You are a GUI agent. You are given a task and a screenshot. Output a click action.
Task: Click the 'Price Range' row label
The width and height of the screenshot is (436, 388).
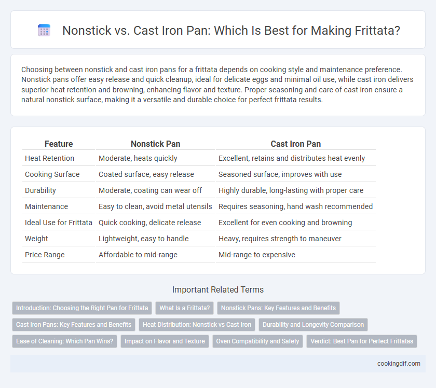point(45,255)
